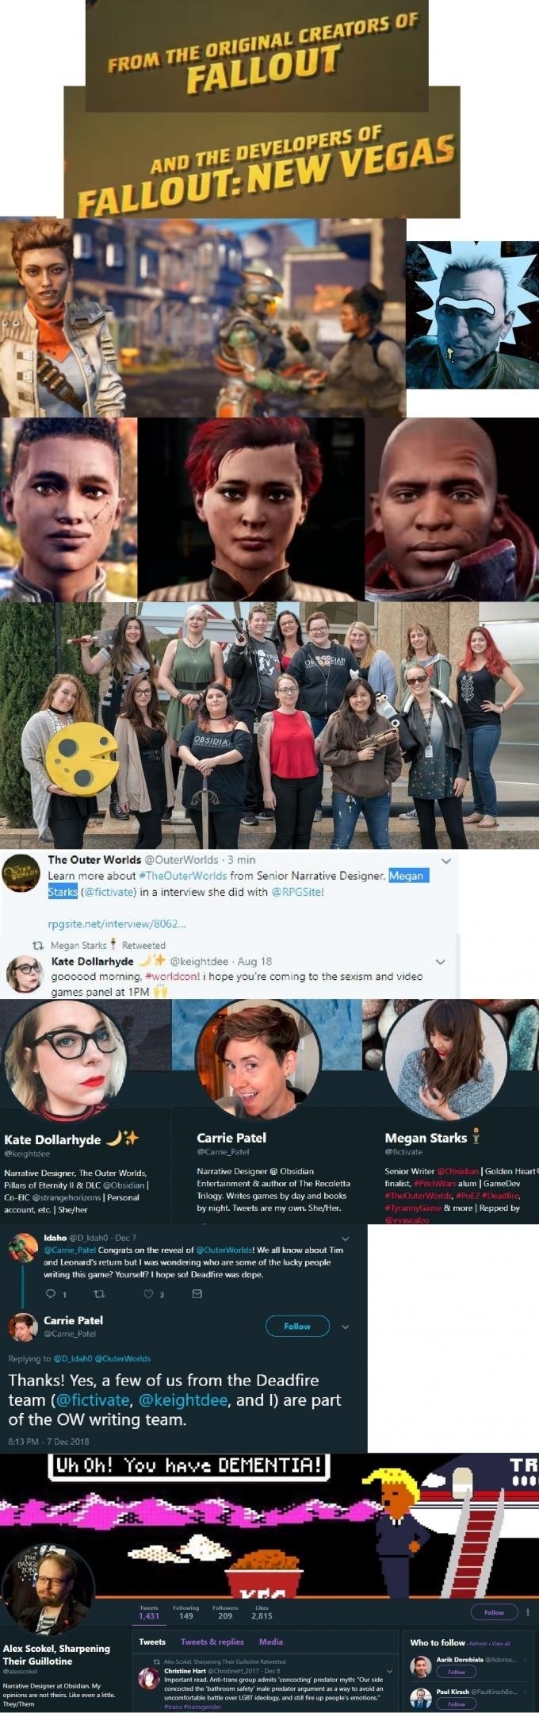Open dropdown arrow next to Carrie Patel's Follow
The width and height of the screenshot is (539, 1713).
click(x=345, y=1326)
